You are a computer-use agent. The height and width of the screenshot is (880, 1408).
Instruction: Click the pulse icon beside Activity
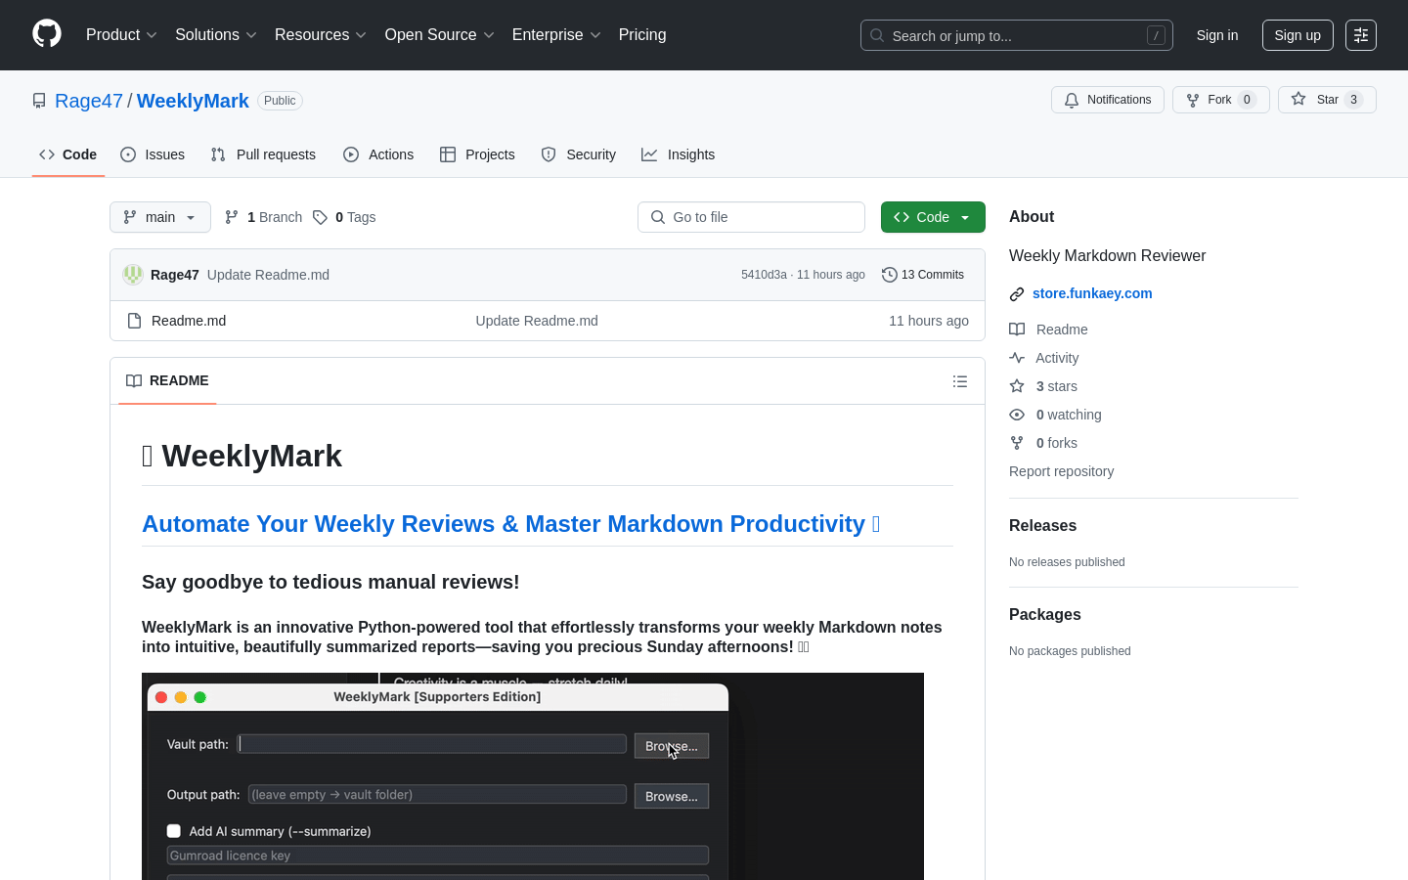tap(1017, 358)
